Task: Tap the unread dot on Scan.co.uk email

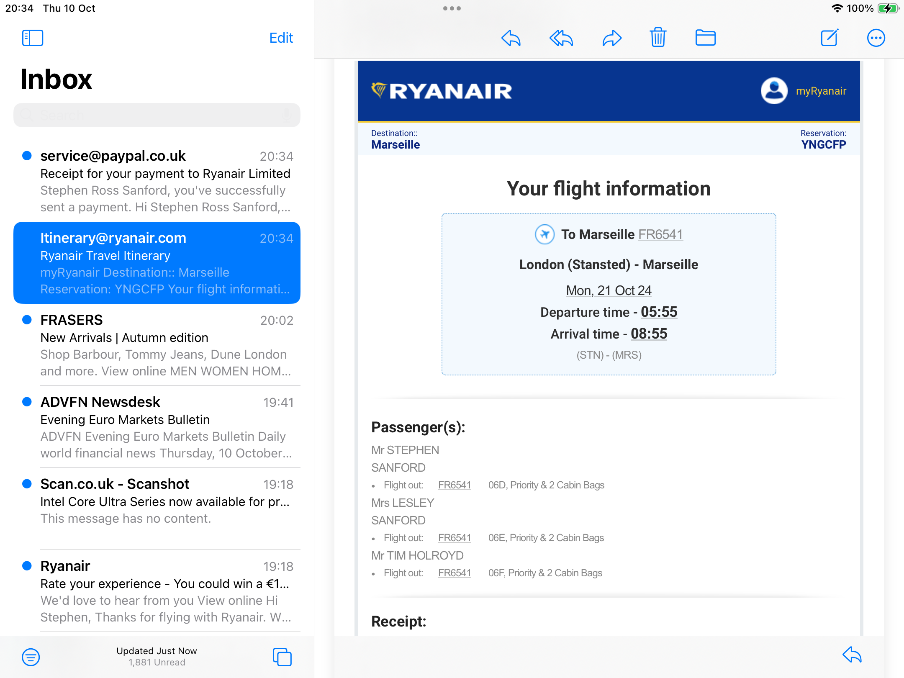Action: point(27,484)
